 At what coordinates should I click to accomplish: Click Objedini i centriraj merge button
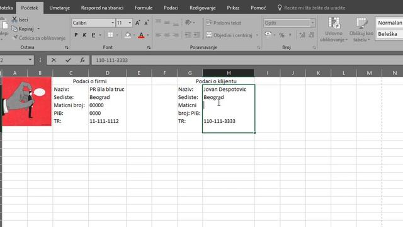click(x=229, y=35)
